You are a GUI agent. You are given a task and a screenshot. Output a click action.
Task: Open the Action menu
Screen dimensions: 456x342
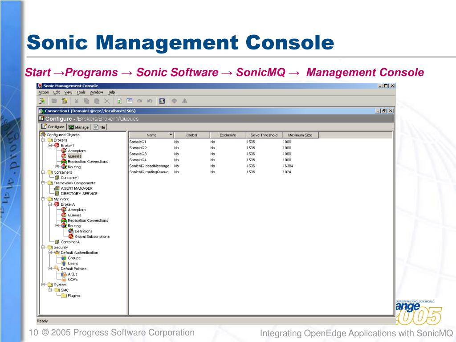[44, 92]
